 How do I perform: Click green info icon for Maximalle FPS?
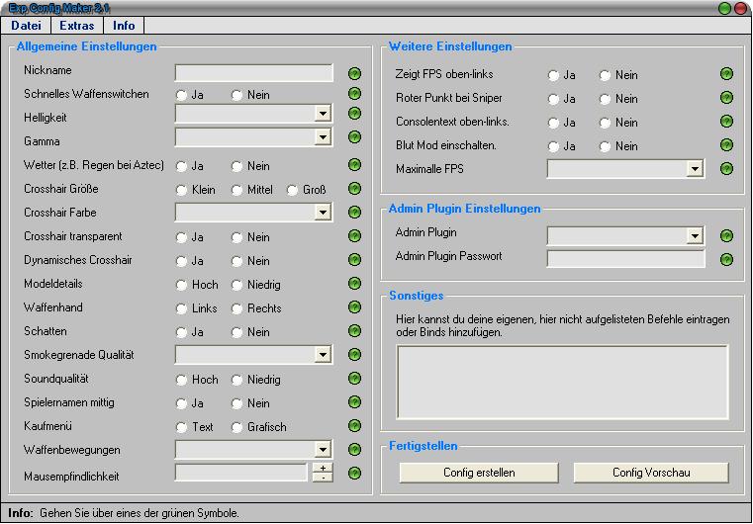click(x=726, y=169)
